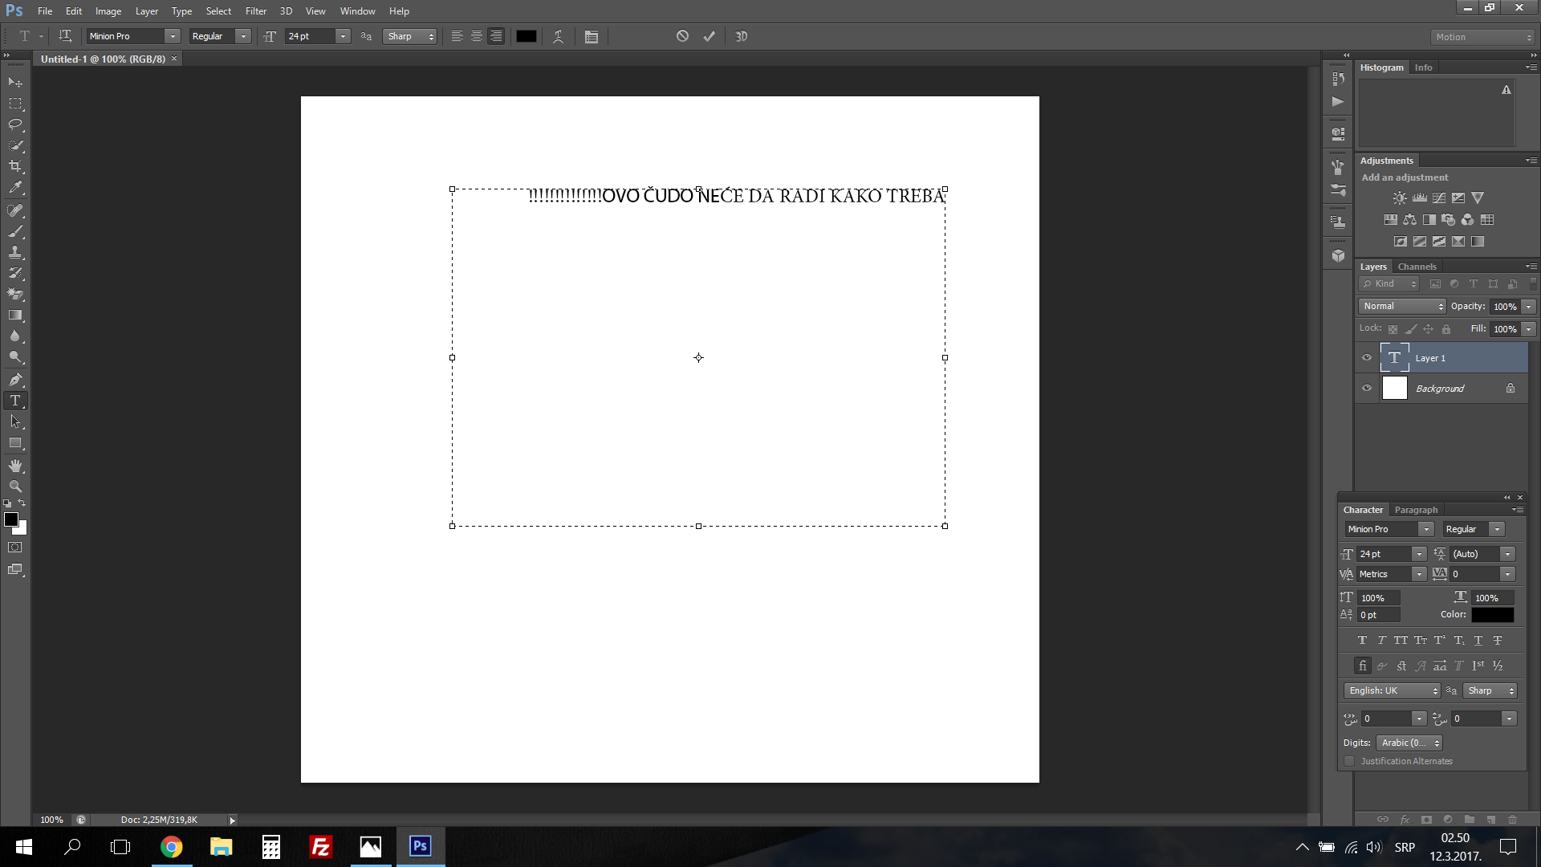This screenshot has width=1541, height=867.
Task: Select the Pen tool
Action: tap(15, 380)
